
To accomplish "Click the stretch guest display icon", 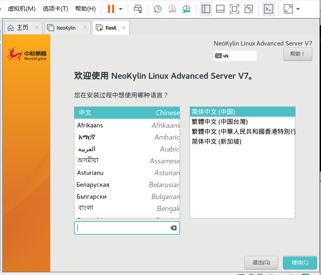I will 288,9.
